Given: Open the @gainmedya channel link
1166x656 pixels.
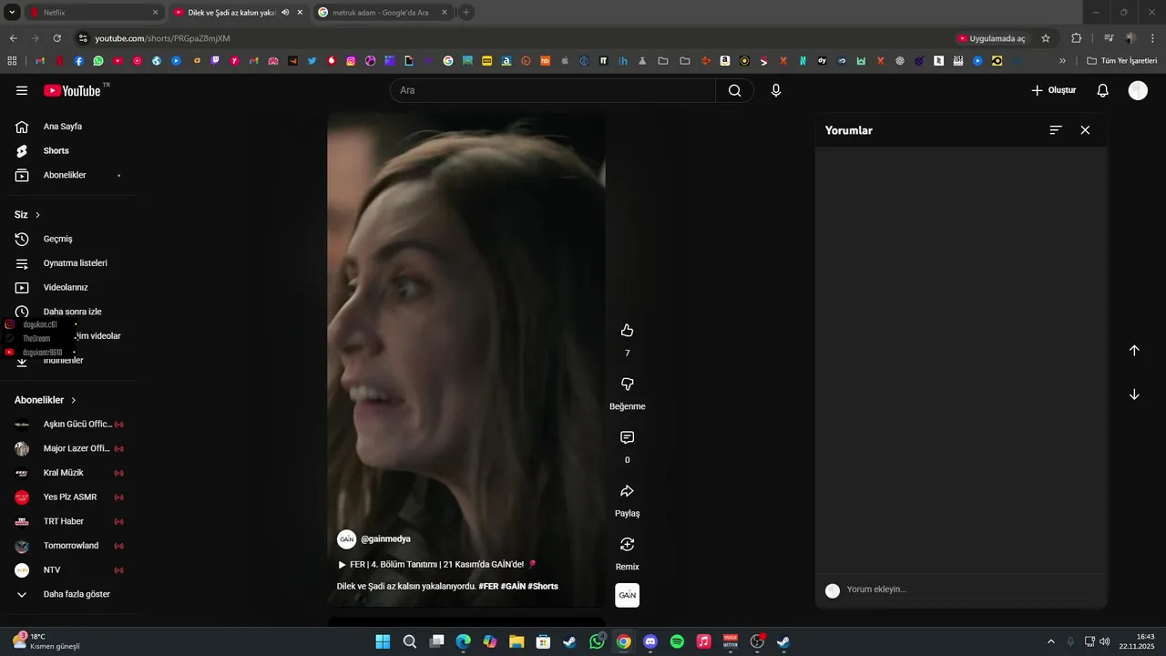Looking at the screenshot, I should 385,539.
